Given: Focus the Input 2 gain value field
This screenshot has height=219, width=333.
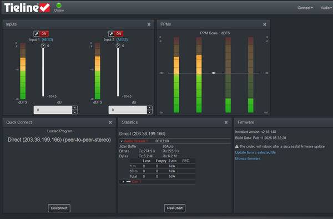Looking at the screenshot, I should click(128, 110).
